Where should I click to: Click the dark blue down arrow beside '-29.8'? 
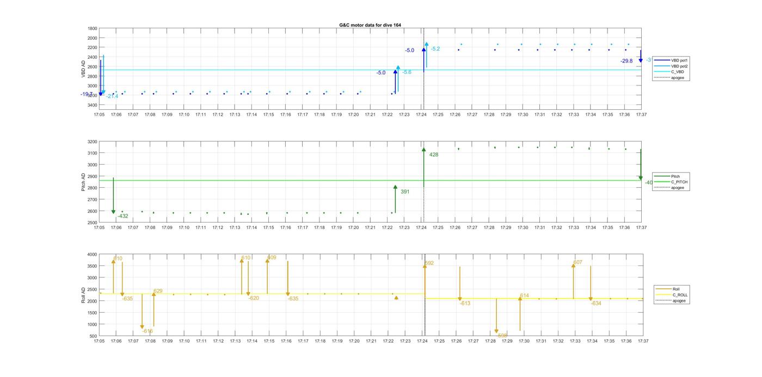coord(641,56)
